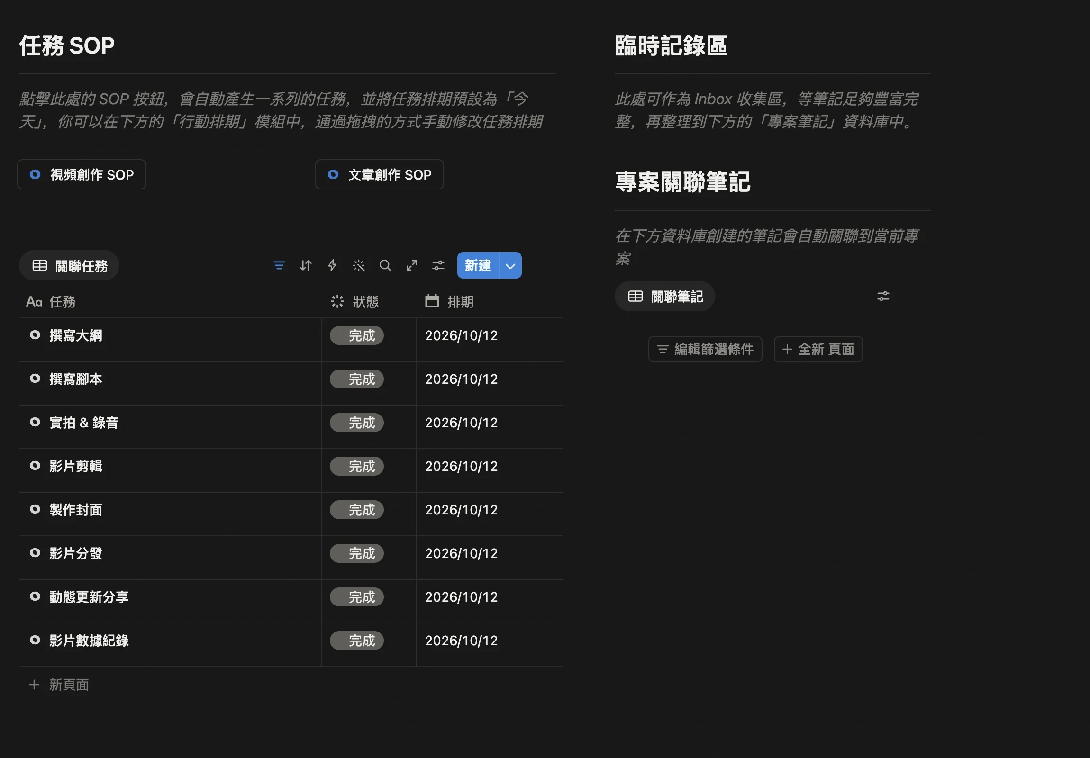Click the page icon of 撰寫腳本
Screen dimensions: 1090x758
[35, 379]
